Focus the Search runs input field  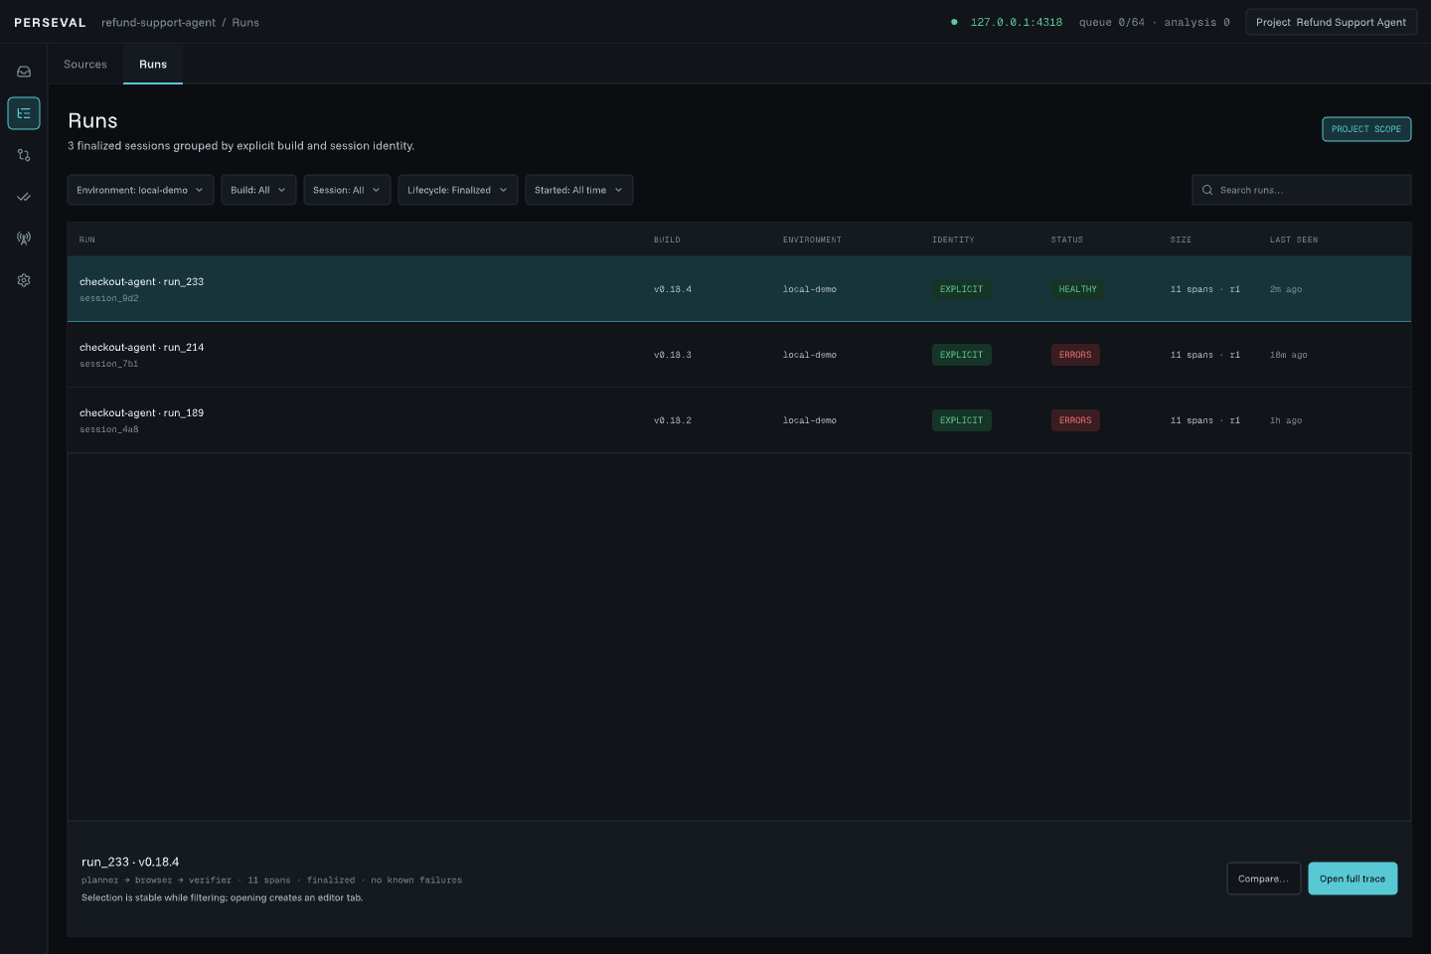tap(1302, 190)
